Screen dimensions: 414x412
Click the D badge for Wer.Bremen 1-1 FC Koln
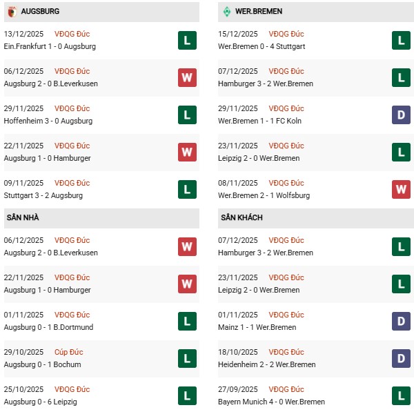[401, 115]
